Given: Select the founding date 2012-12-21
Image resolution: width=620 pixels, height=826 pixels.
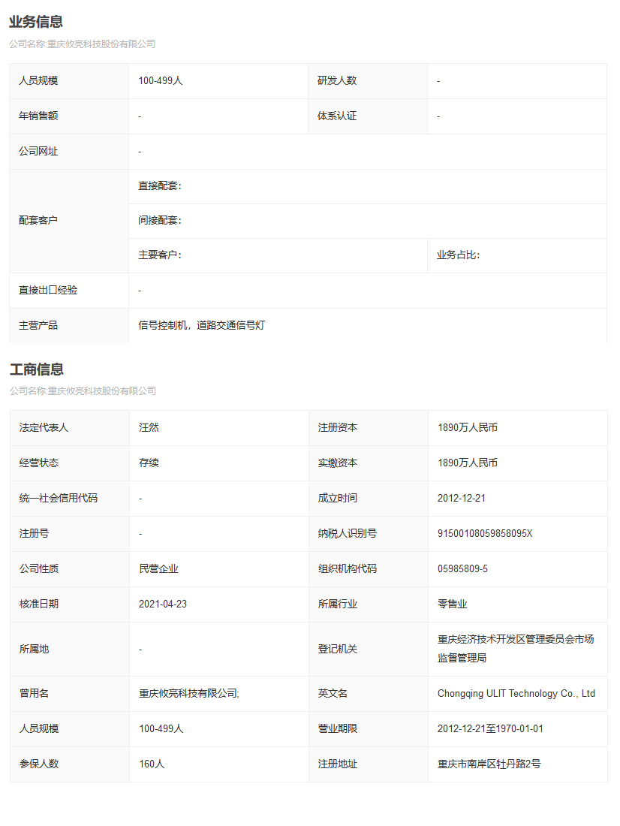Looking at the screenshot, I should 462,499.
